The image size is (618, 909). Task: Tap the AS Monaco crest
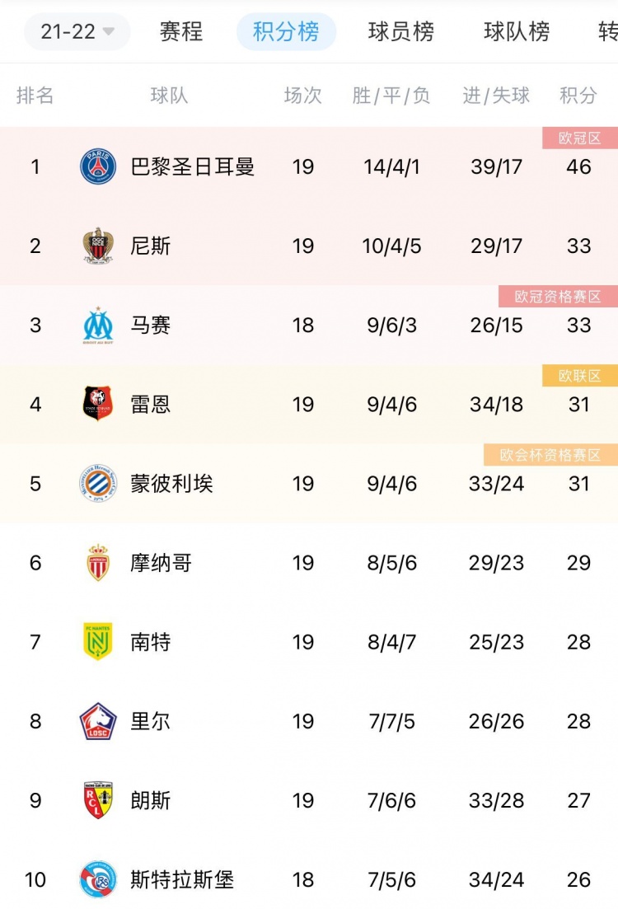tap(98, 563)
